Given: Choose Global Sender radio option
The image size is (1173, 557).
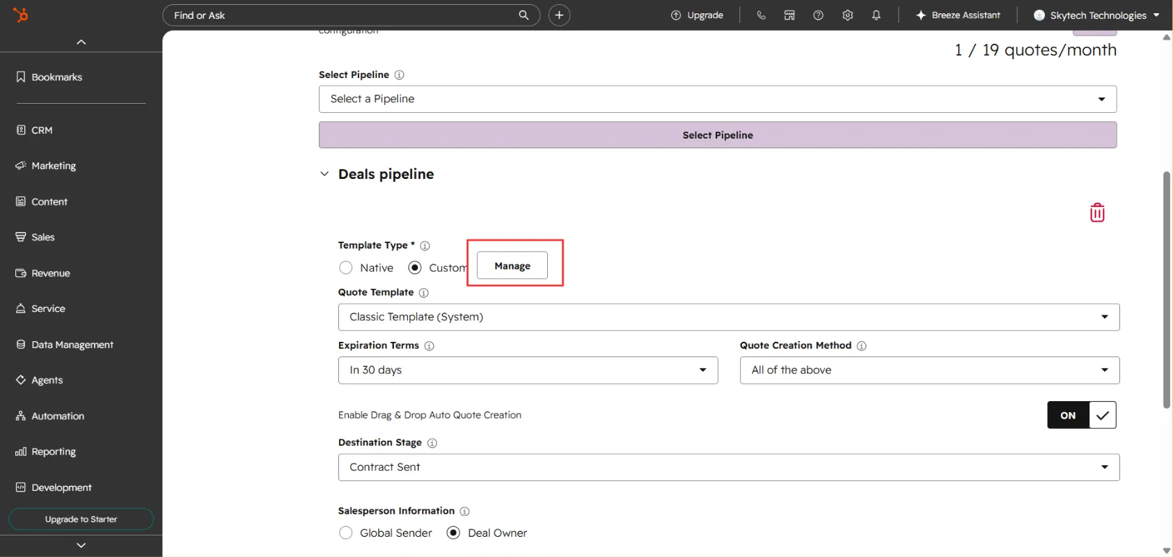Looking at the screenshot, I should pos(346,533).
